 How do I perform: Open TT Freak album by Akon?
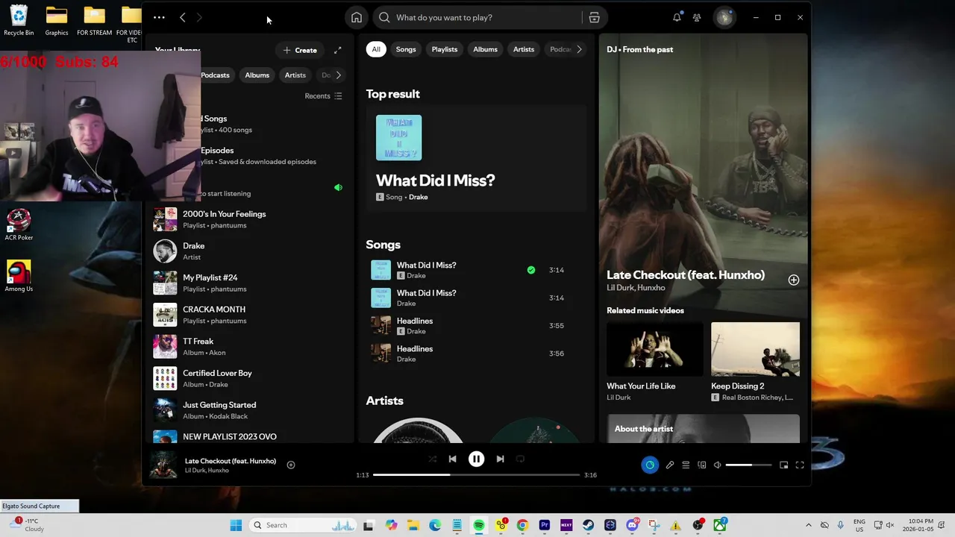coord(248,346)
